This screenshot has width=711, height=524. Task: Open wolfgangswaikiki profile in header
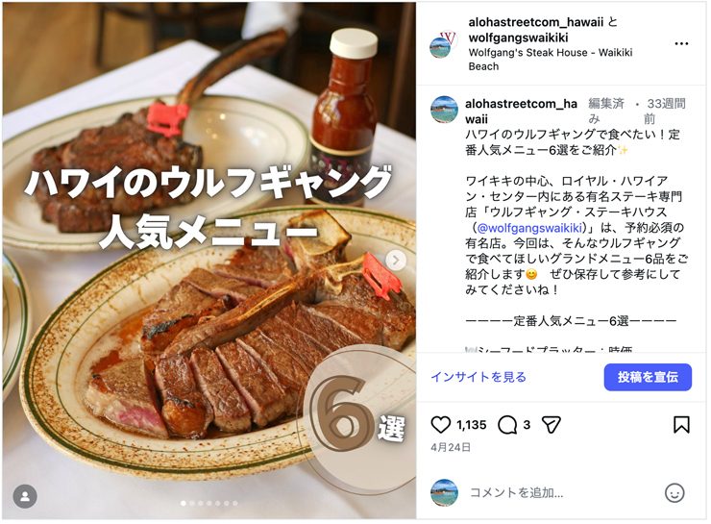pyautogui.click(x=518, y=37)
